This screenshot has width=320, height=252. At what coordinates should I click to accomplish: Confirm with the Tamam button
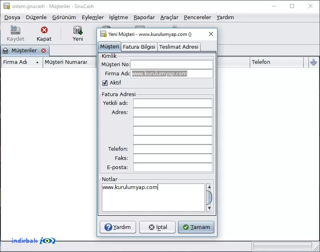pyautogui.click(x=196, y=227)
